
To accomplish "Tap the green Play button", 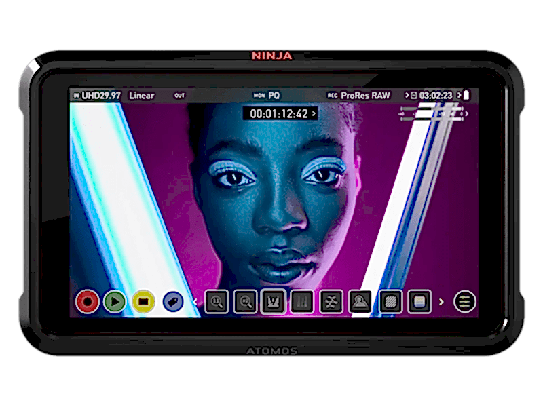I will click(115, 301).
